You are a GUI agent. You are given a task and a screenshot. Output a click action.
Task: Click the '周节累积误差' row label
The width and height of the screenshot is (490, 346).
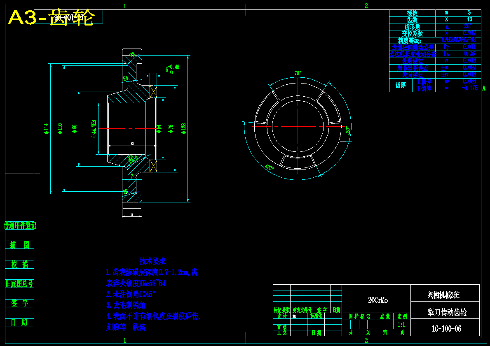(412, 68)
